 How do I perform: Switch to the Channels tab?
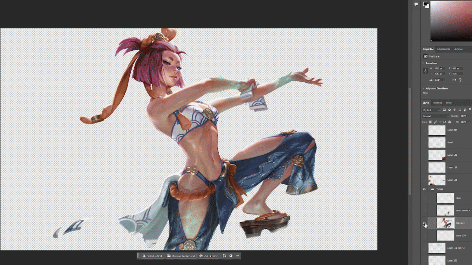437,103
